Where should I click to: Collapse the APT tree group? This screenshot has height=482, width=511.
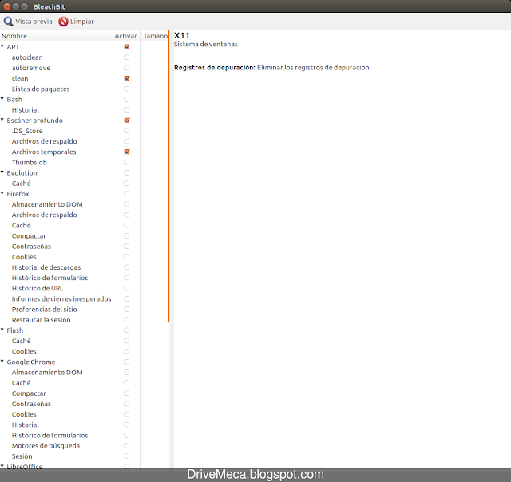click(x=2, y=46)
